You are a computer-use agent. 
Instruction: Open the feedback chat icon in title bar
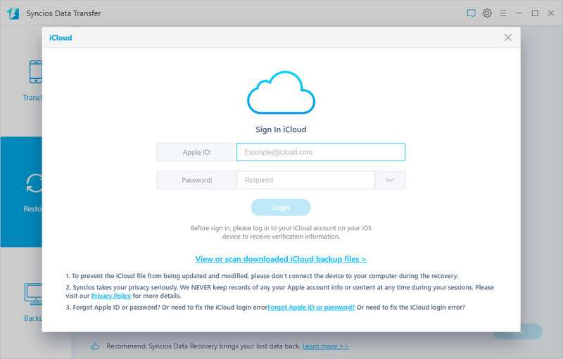click(x=471, y=13)
